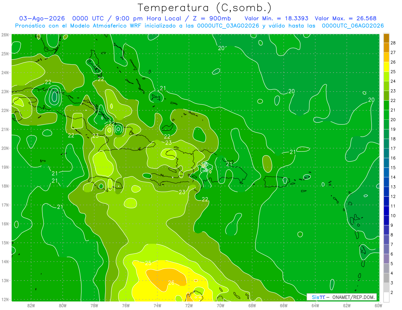Click the '25' contour label on the map

(x=148, y=263)
